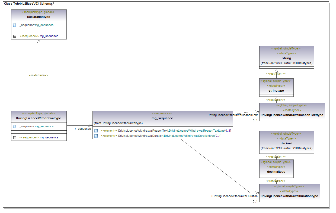The image size is (336, 213).
Task: Select the DrivingLicenceWithdrawalDurationtype datatype box
Action: point(289,193)
